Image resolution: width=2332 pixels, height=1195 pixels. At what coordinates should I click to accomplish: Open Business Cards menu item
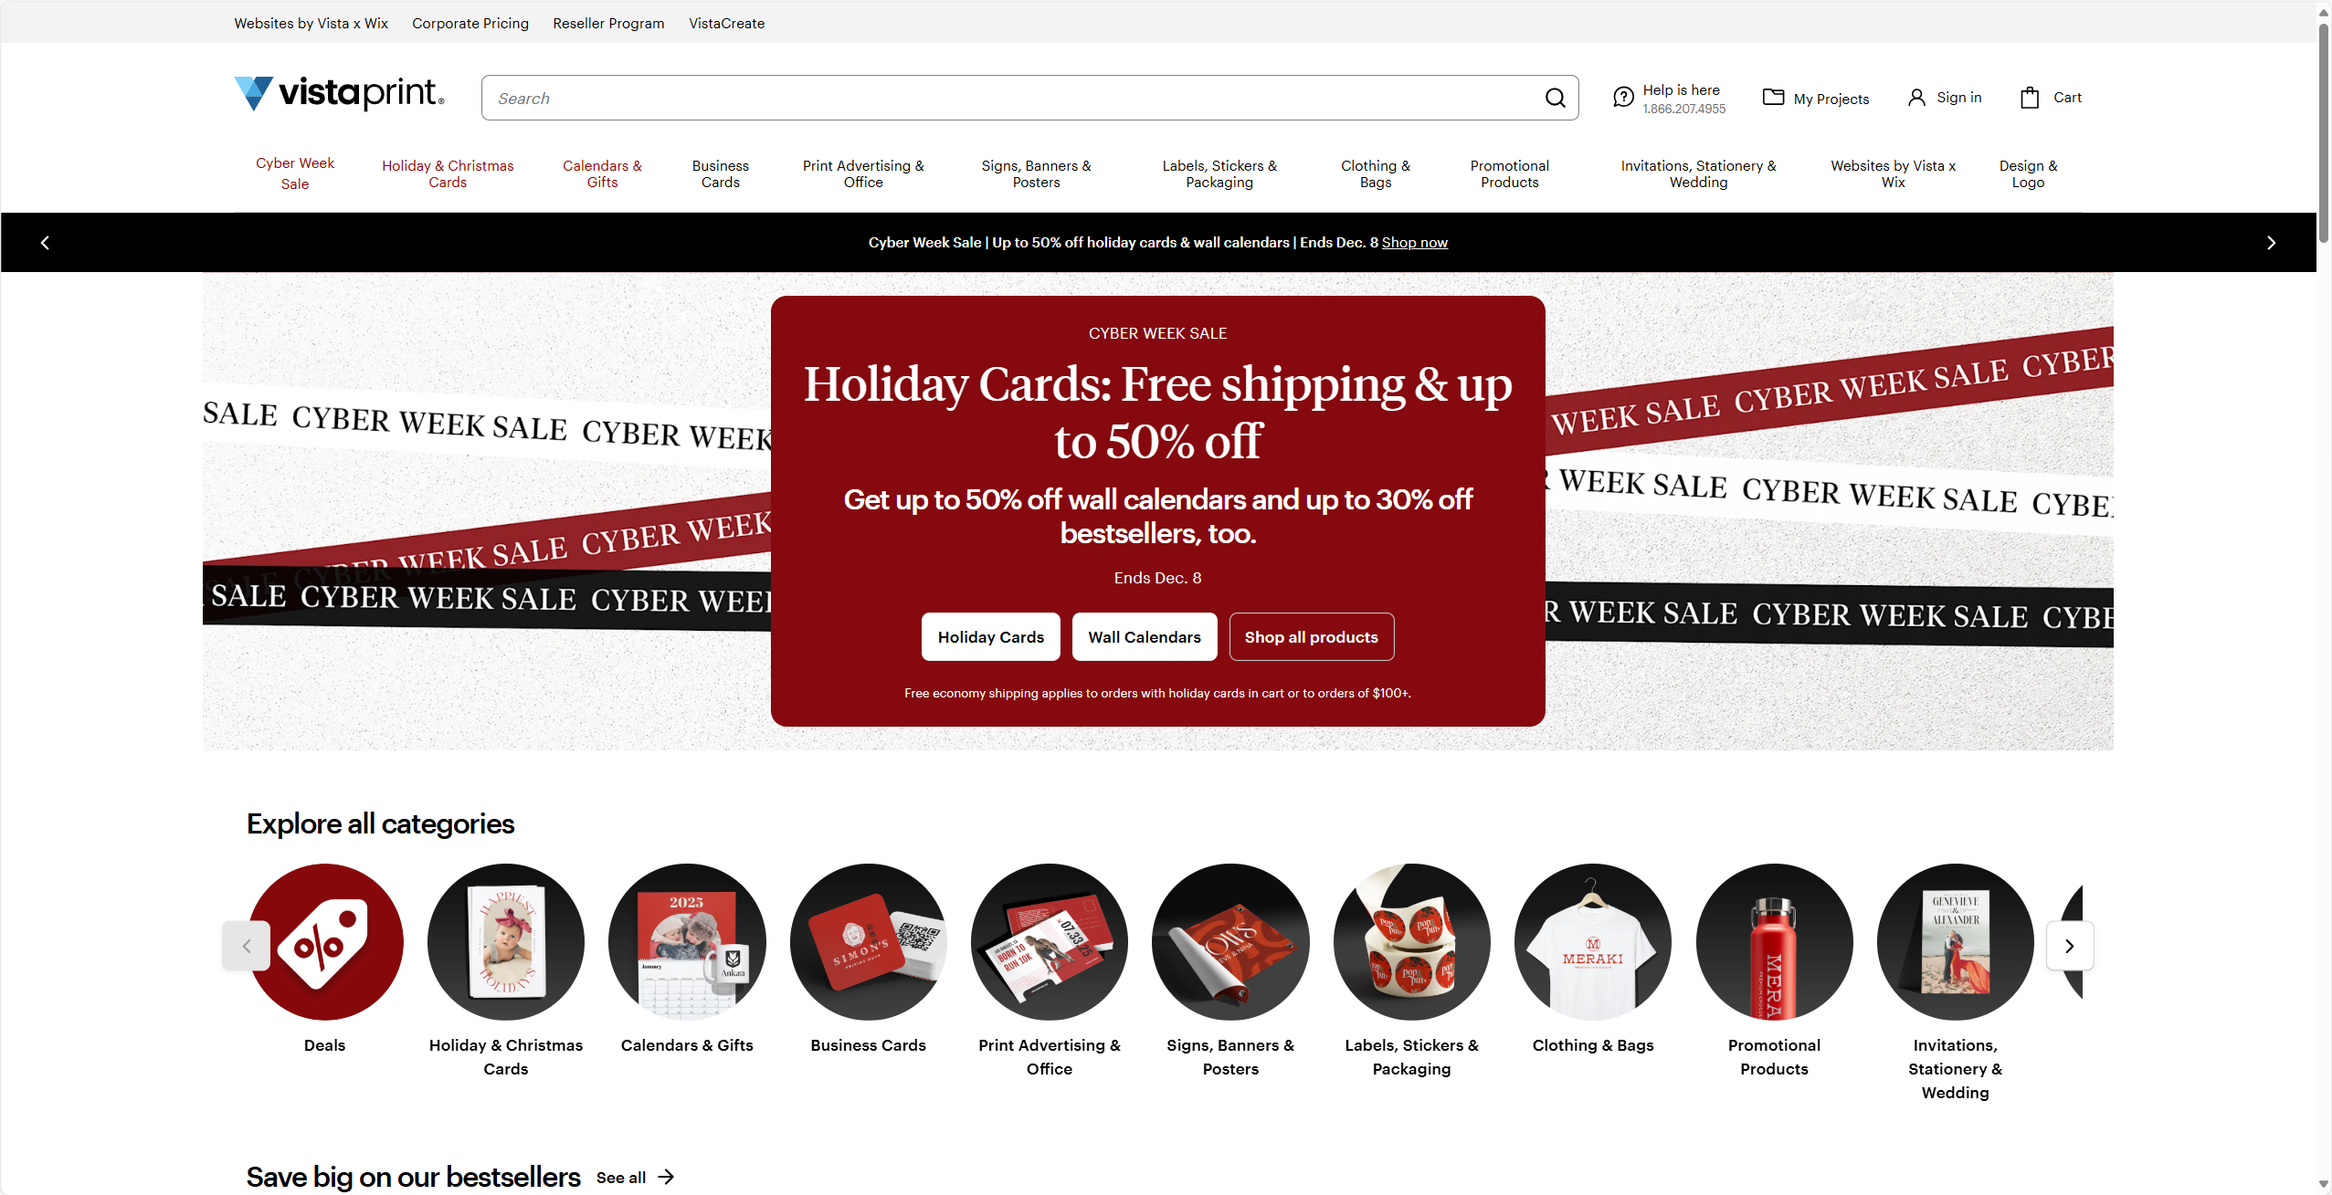(720, 173)
